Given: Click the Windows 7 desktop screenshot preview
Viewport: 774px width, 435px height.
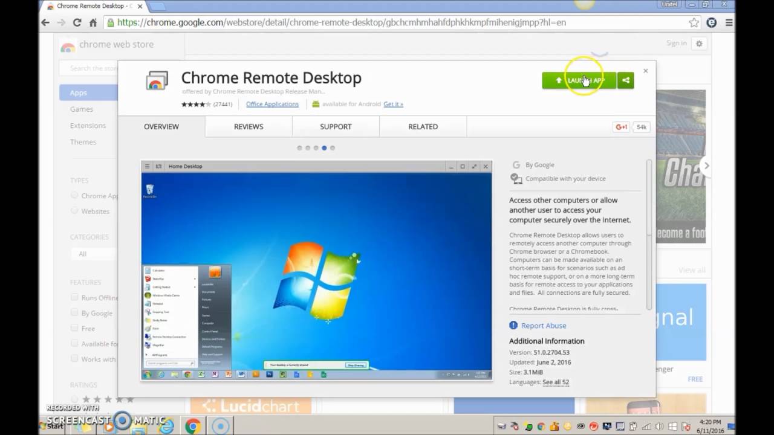Looking at the screenshot, I should point(317,270).
